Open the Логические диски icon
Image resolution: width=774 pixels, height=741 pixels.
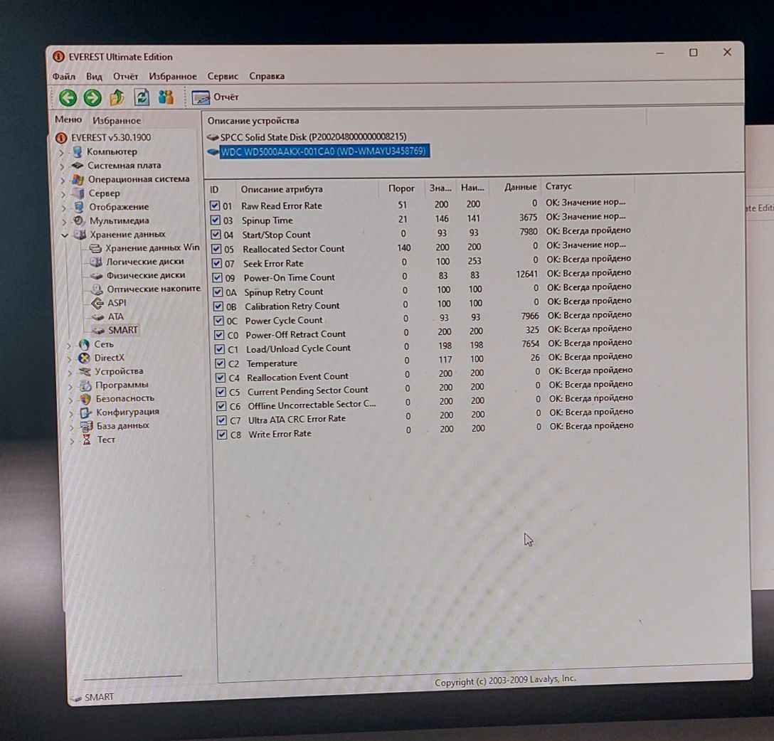pyautogui.click(x=96, y=262)
